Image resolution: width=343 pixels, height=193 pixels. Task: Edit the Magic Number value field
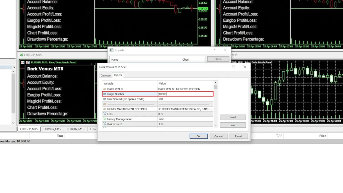click(x=185, y=94)
